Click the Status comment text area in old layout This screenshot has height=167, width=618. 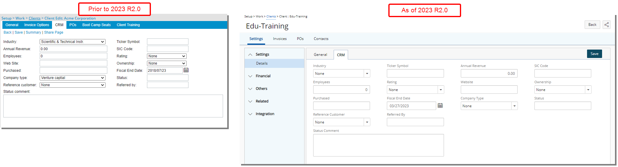point(113,106)
